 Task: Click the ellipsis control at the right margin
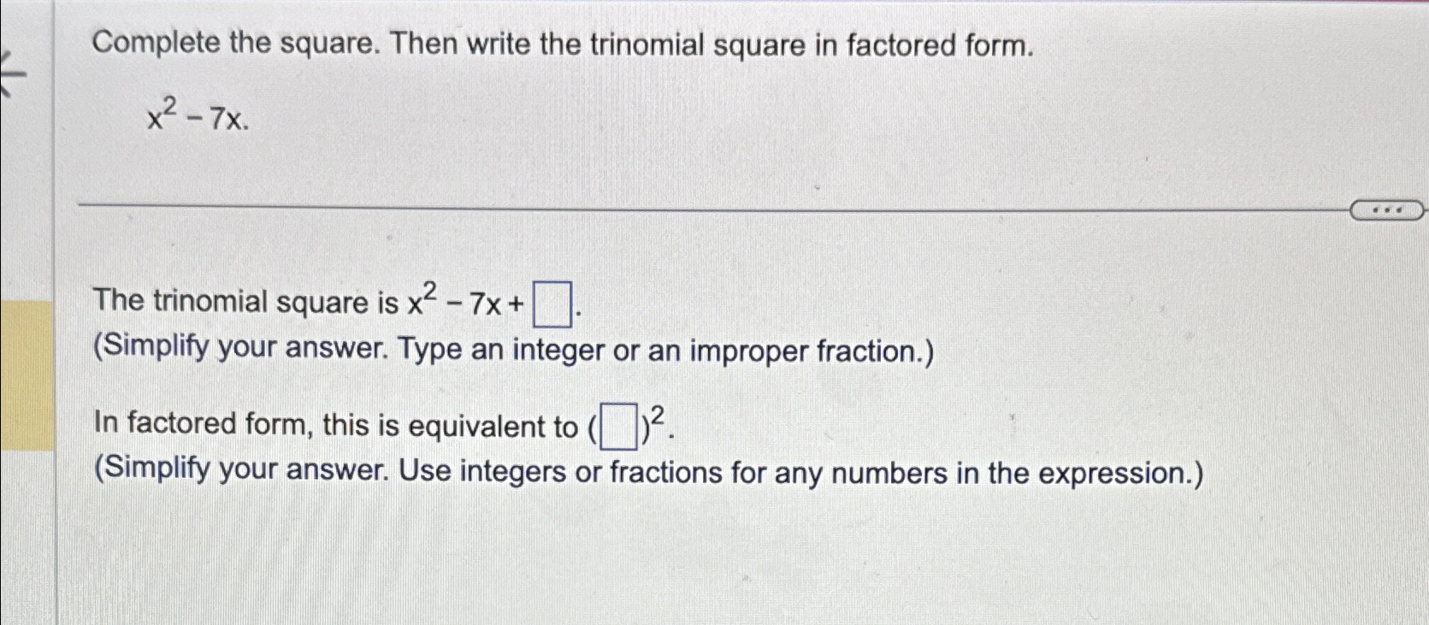1385,208
